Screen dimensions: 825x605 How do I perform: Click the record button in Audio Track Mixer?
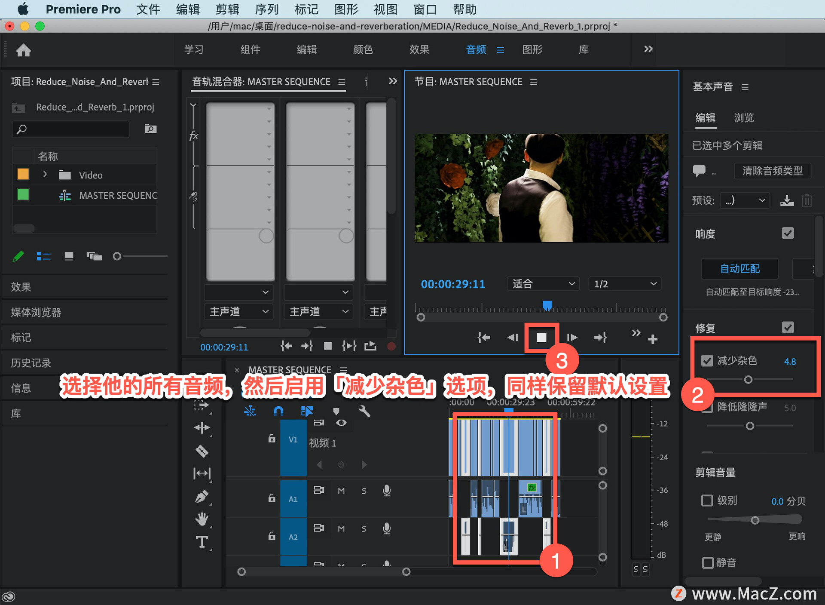pyautogui.click(x=391, y=346)
